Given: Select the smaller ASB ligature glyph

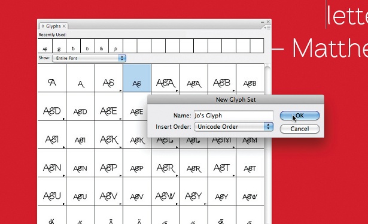Looking at the screenshot, I should (x=250, y=78).
